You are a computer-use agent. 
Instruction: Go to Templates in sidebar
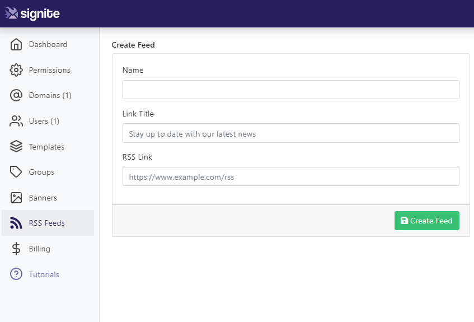click(48, 147)
